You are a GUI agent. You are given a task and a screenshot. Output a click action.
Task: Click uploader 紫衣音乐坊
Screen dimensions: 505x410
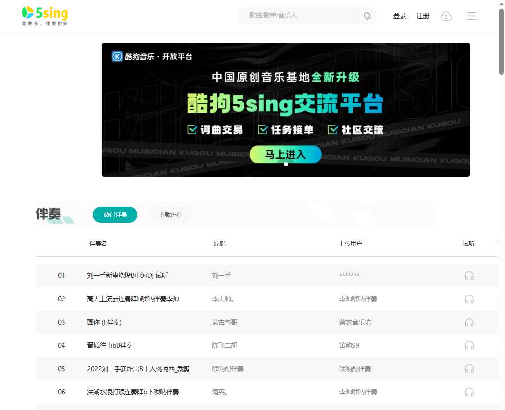(354, 322)
